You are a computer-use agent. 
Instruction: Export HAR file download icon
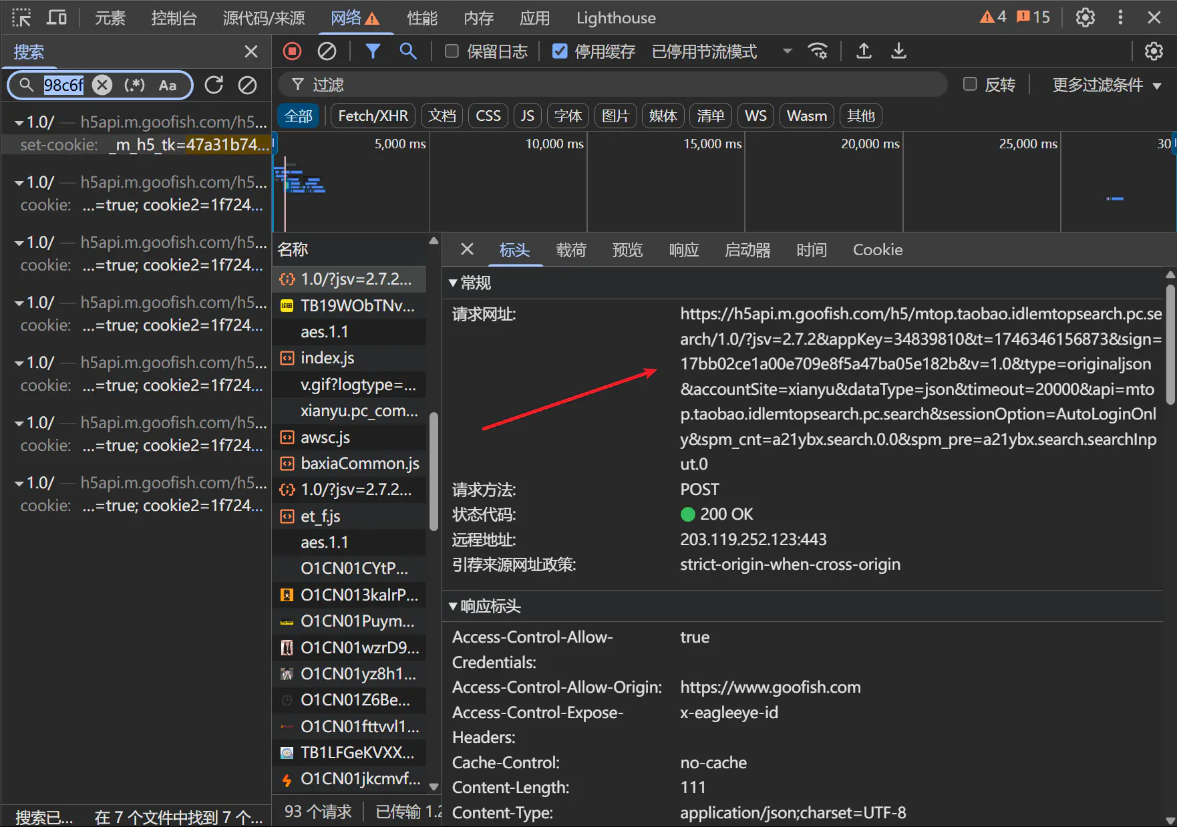pyautogui.click(x=898, y=51)
